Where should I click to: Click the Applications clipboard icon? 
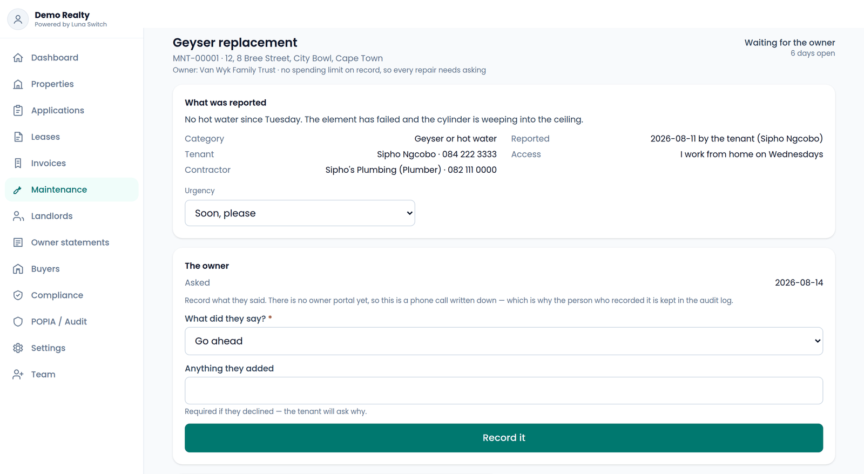tap(18, 111)
